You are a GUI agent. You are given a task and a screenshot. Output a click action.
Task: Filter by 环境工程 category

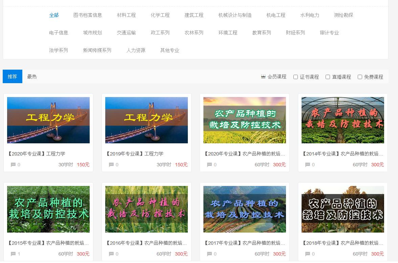click(228, 33)
